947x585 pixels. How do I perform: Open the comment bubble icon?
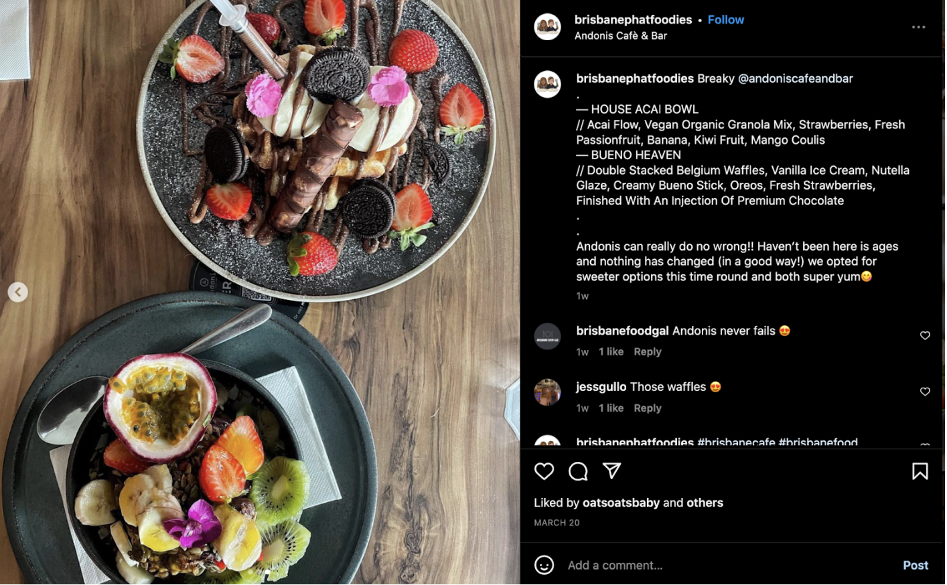578,471
